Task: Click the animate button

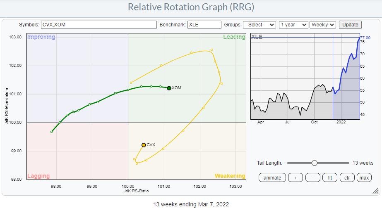Action: [x=272, y=178]
